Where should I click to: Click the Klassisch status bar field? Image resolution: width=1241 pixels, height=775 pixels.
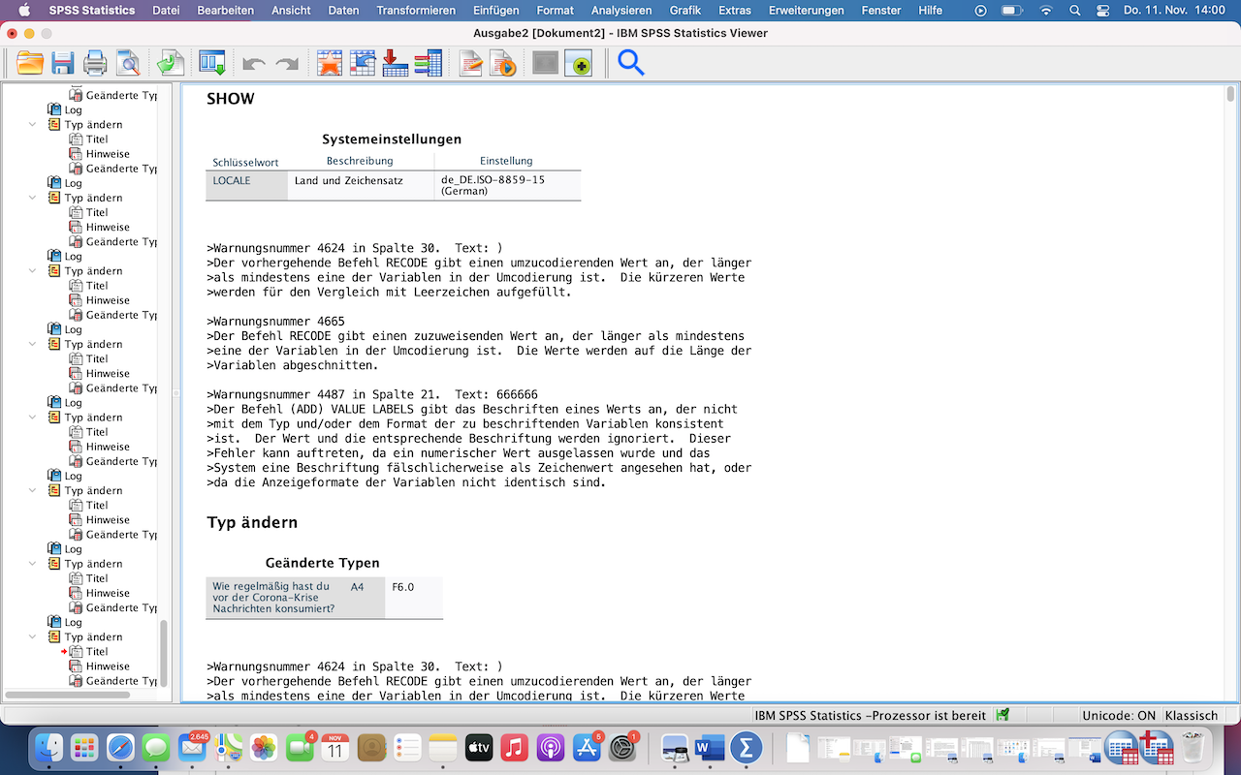tap(1192, 715)
